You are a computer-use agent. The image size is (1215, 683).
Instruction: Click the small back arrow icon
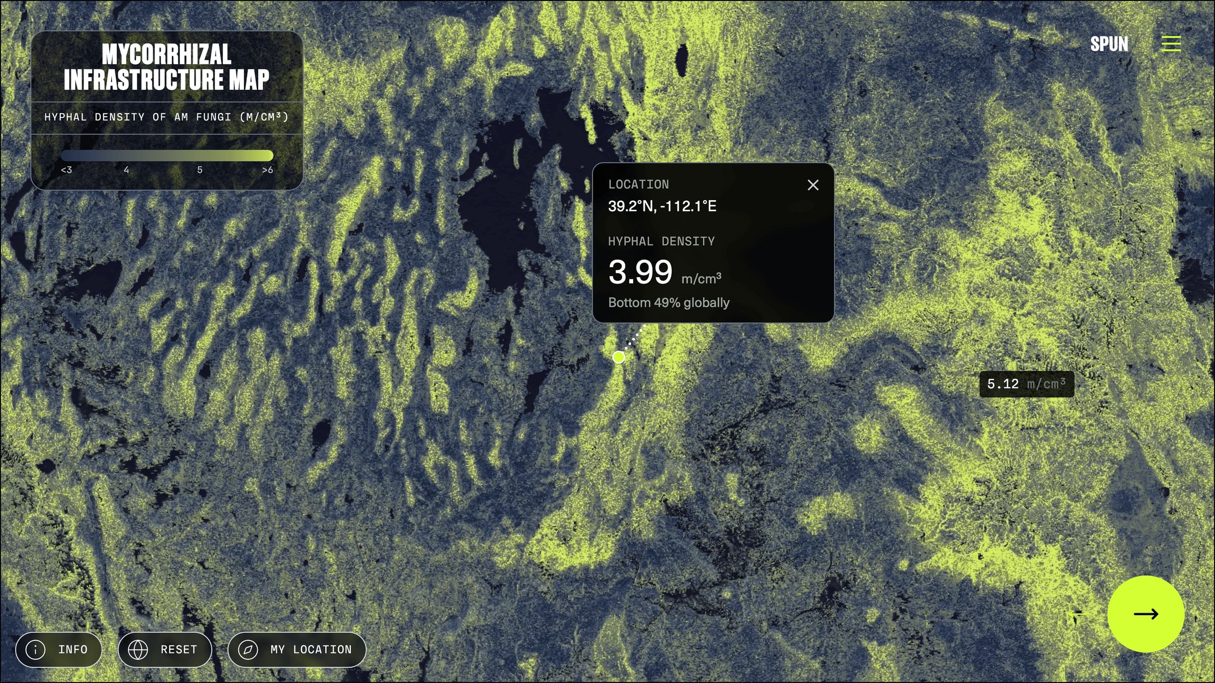click(x=1077, y=613)
